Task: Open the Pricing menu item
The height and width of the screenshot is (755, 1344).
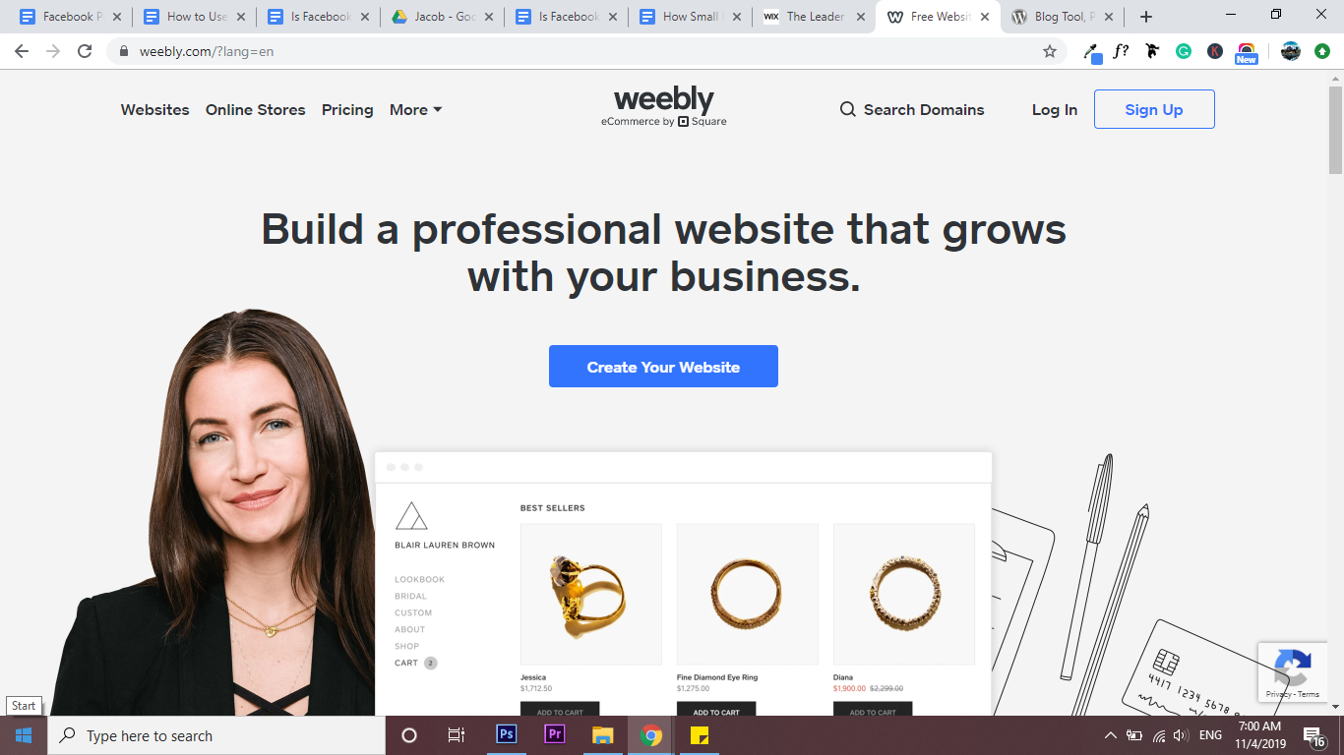Action: tap(347, 109)
